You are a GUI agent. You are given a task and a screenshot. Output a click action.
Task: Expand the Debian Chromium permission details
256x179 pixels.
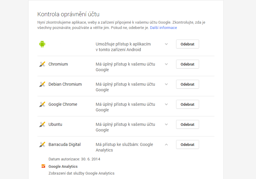point(166,84)
